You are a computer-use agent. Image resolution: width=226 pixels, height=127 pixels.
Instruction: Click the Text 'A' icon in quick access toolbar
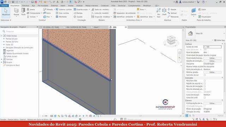[58, 2]
